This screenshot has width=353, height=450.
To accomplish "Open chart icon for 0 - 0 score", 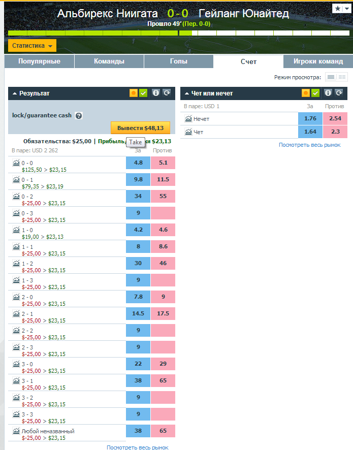I will click(16, 163).
